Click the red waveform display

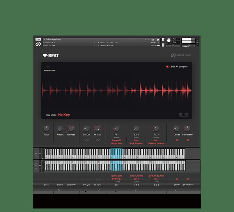(117, 91)
